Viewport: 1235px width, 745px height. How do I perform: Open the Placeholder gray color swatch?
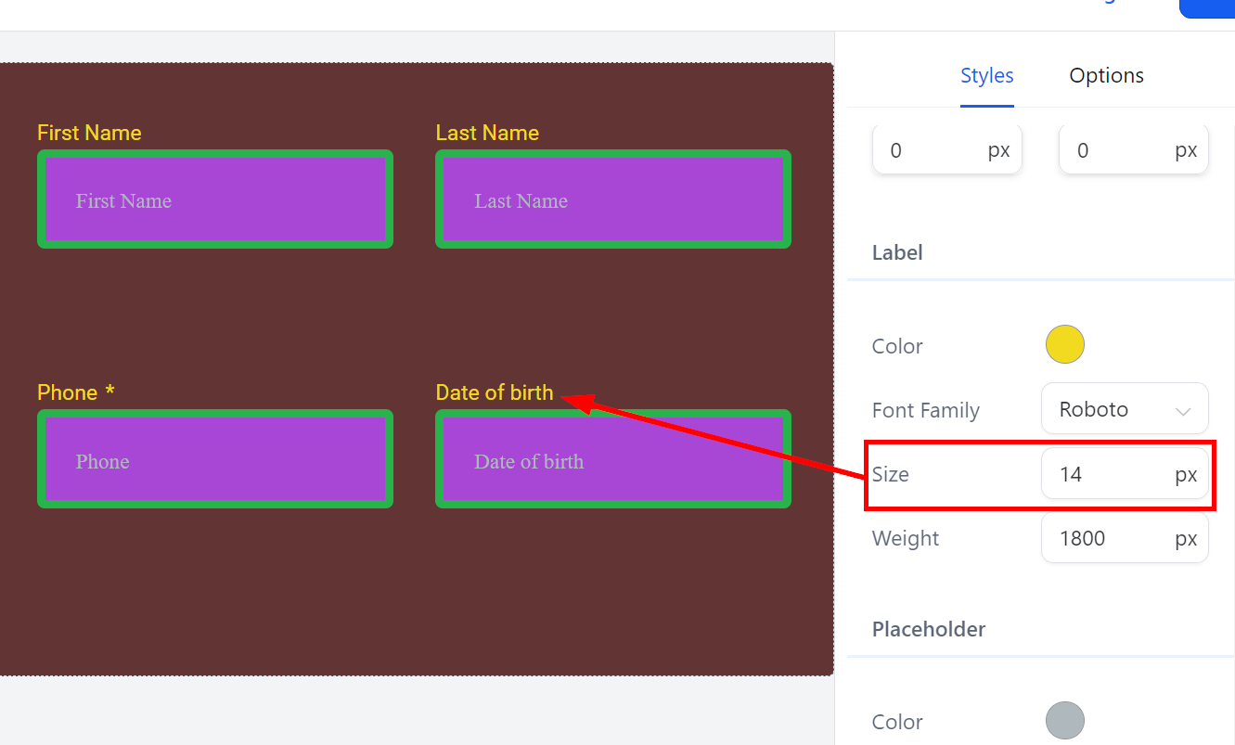point(1064,720)
